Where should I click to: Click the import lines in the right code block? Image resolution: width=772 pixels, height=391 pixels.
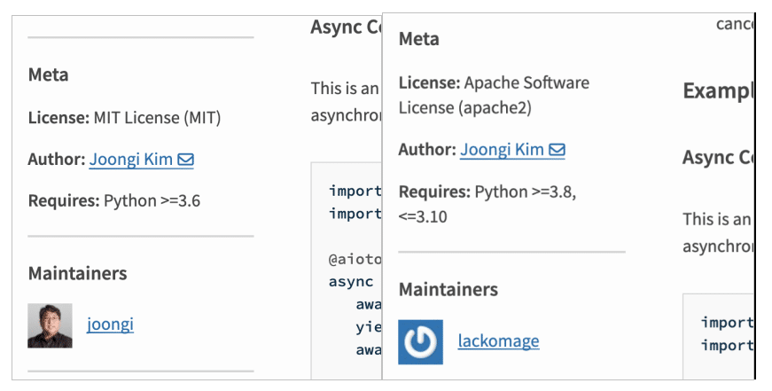tap(726, 333)
